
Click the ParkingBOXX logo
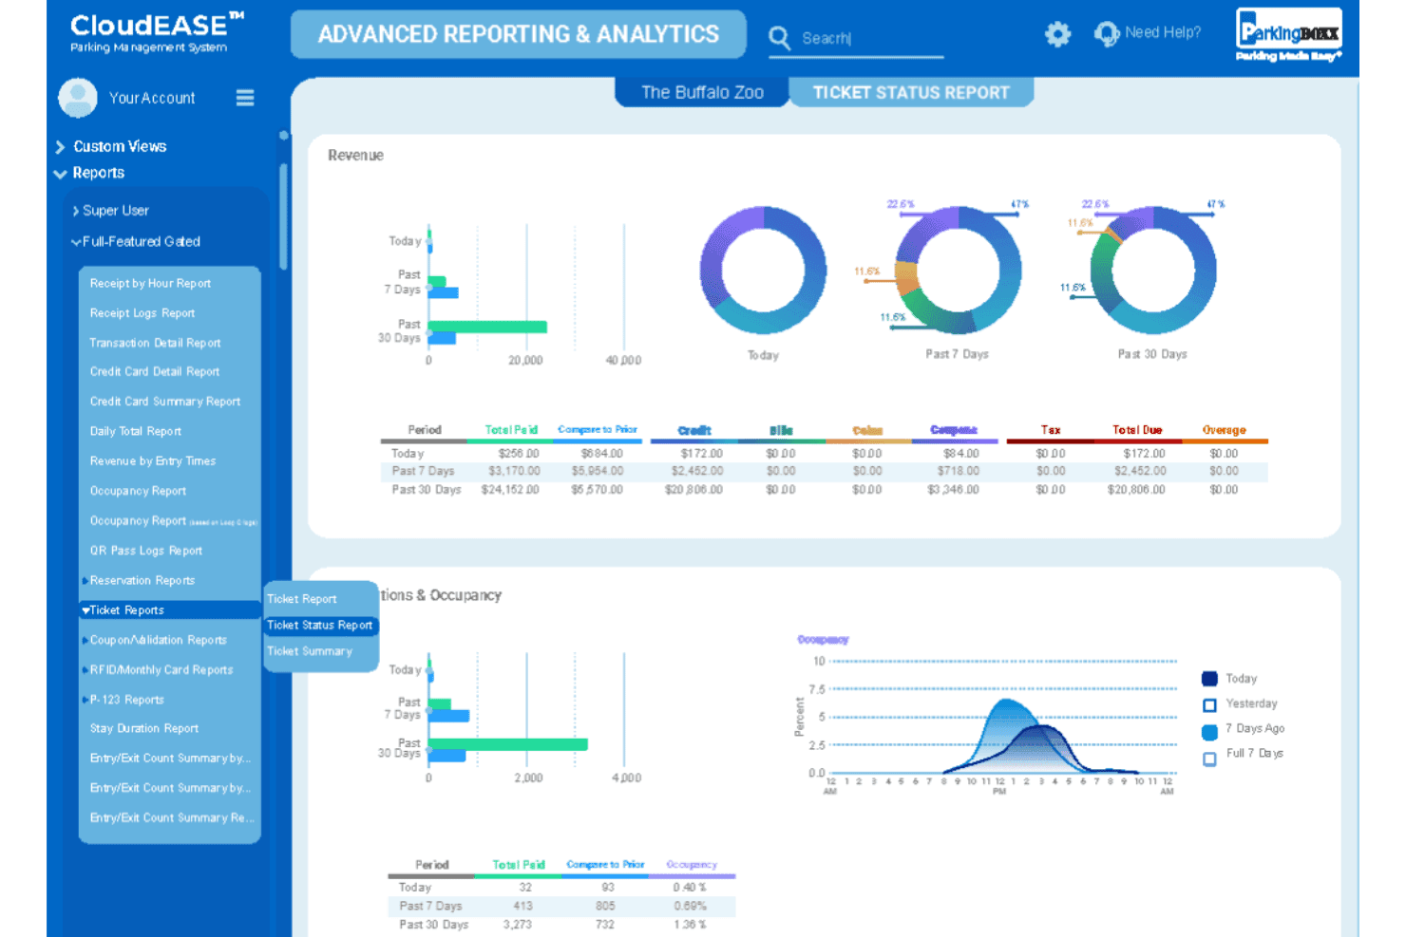pos(1289,36)
